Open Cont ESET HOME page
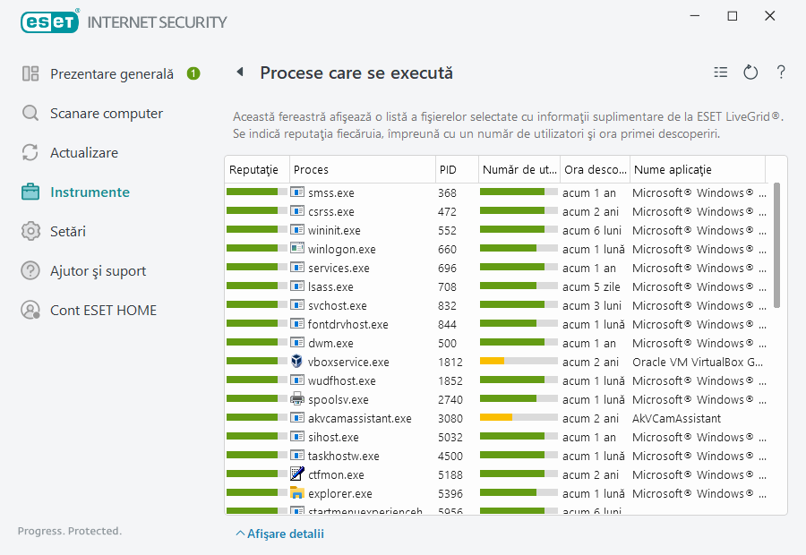 pyautogui.click(x=103, y=311)
